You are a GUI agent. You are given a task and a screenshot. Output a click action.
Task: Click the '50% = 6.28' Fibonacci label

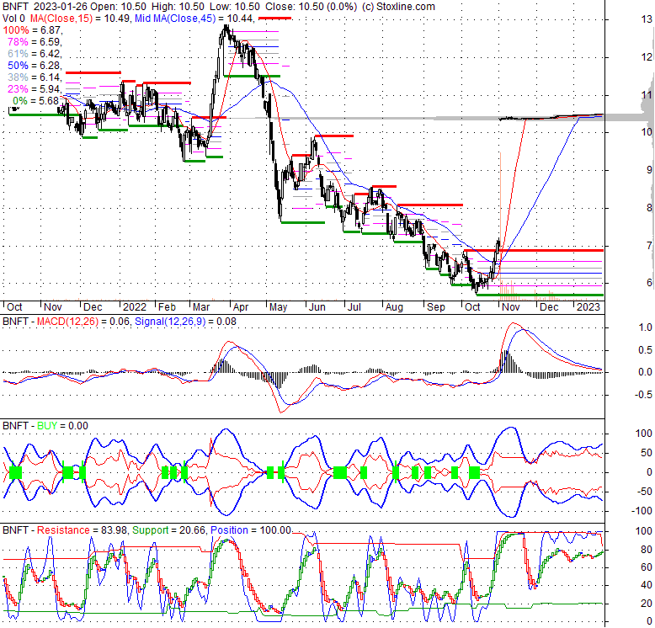35,66
